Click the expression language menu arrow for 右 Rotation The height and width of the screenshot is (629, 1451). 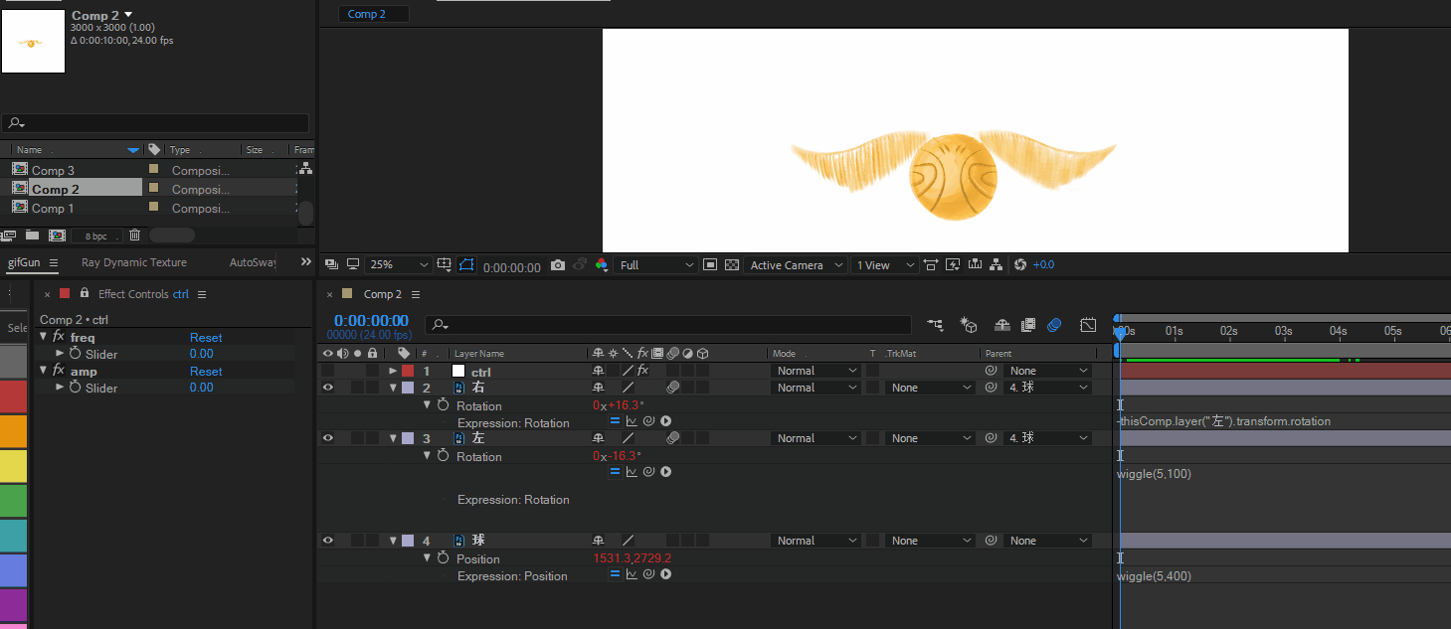665,421
